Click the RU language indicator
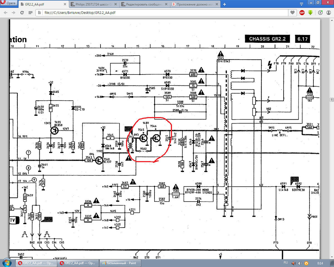The width and height of the screenshot is (334, 267). click(286, 263)
